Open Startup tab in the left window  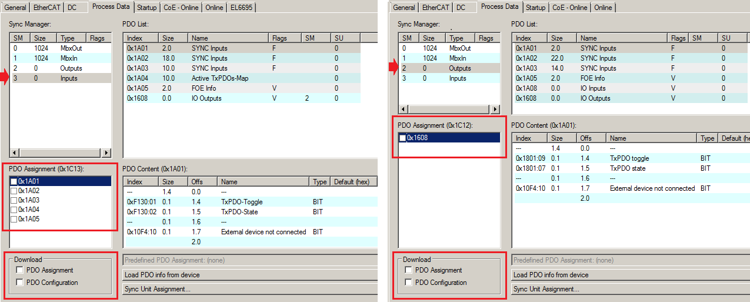click(x=146, y=8)
